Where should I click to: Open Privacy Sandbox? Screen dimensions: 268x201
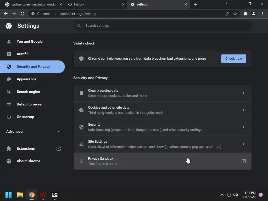[162, 161]
